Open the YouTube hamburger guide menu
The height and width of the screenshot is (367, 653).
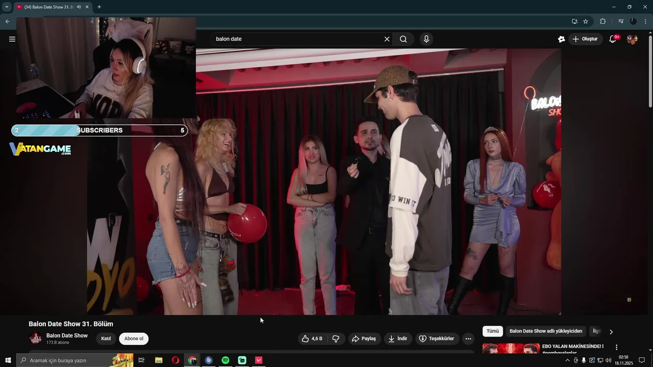12,39
